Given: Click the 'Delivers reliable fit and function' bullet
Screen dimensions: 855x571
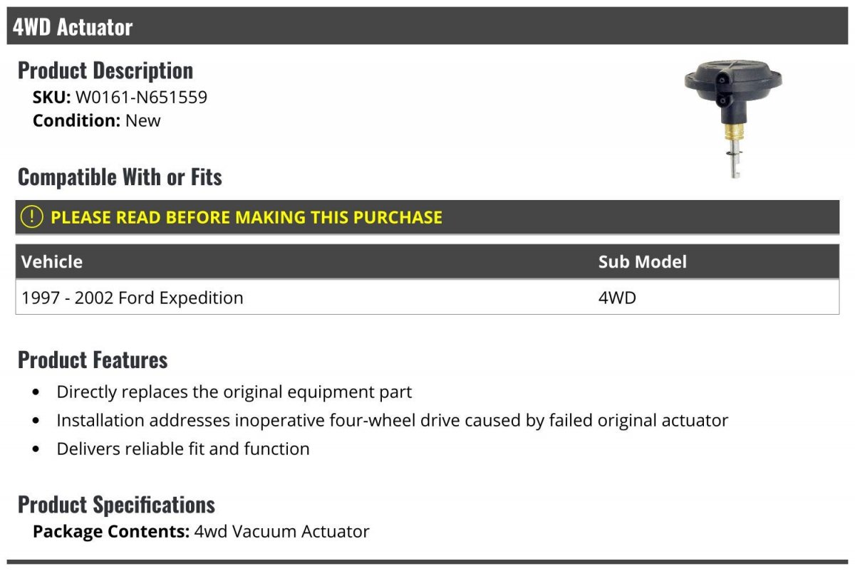Looking at the screenshot, I should pyautogui.click(x=183, y=449).
